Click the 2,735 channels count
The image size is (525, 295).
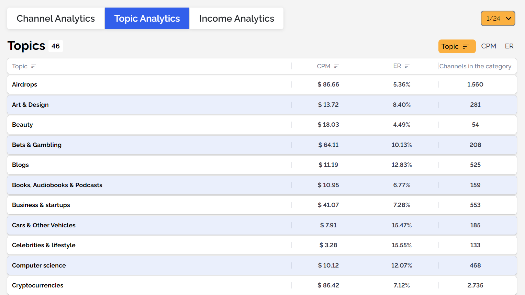click(475, 285)
